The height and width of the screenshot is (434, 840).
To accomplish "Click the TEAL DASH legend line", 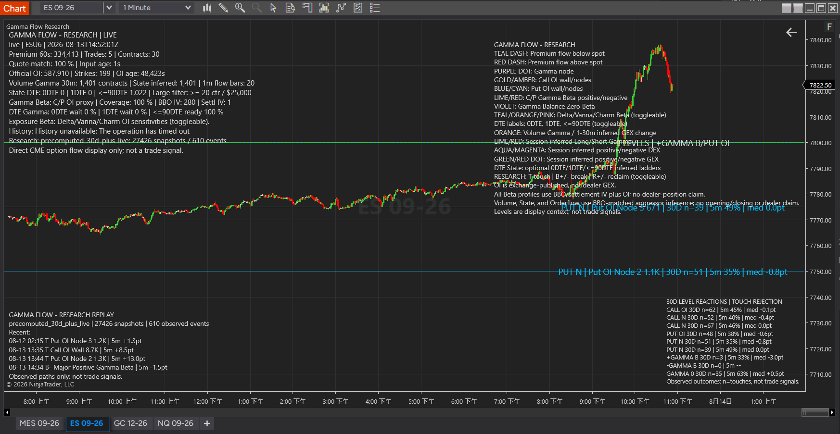I will (549, 53).
